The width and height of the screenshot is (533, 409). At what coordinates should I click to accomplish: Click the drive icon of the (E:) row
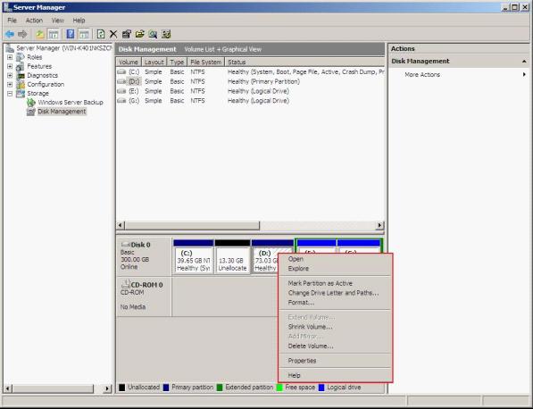121,91
